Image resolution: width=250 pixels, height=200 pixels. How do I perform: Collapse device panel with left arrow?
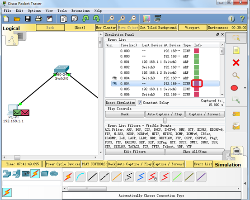pyautogui.click(x=245, y=183)
